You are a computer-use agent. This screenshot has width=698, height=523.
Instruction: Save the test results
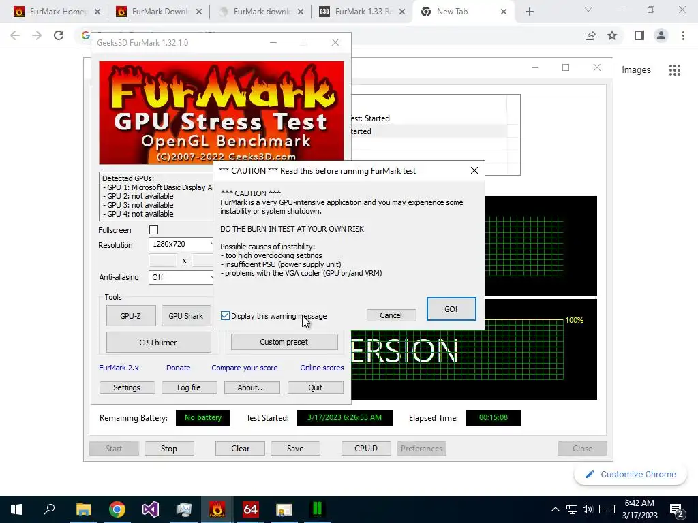295,448
